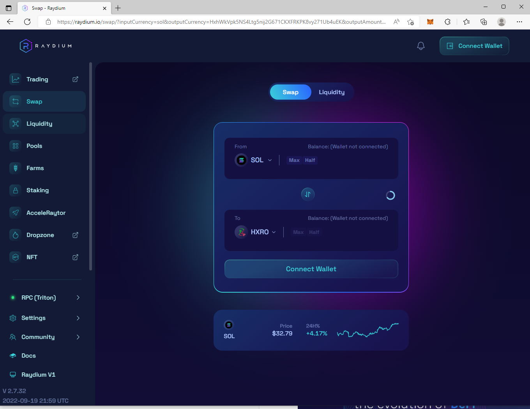Click the +4.17% change value

(316, 334)
